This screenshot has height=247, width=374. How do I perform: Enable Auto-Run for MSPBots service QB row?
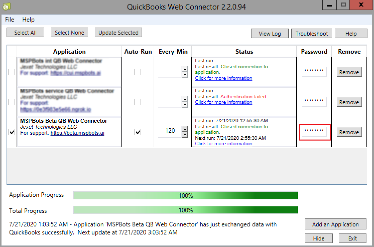(138, 102)
